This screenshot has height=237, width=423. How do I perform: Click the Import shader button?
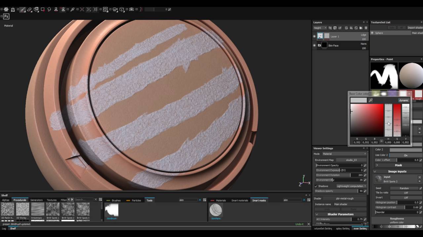tap(414, 28)
